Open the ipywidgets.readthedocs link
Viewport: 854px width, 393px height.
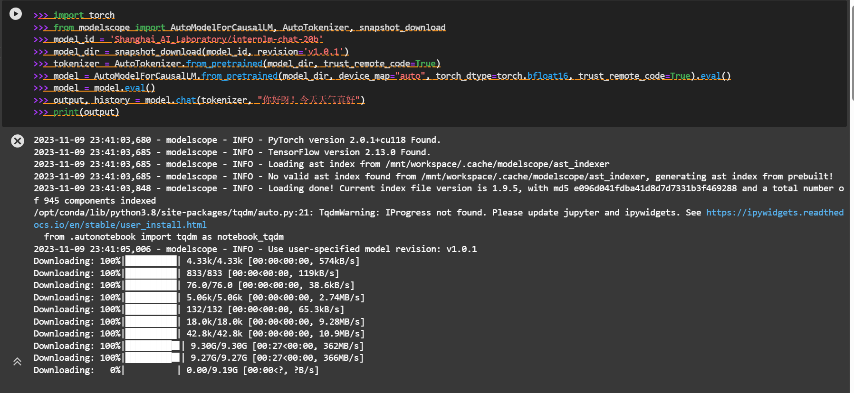click(x=774, y=213)
